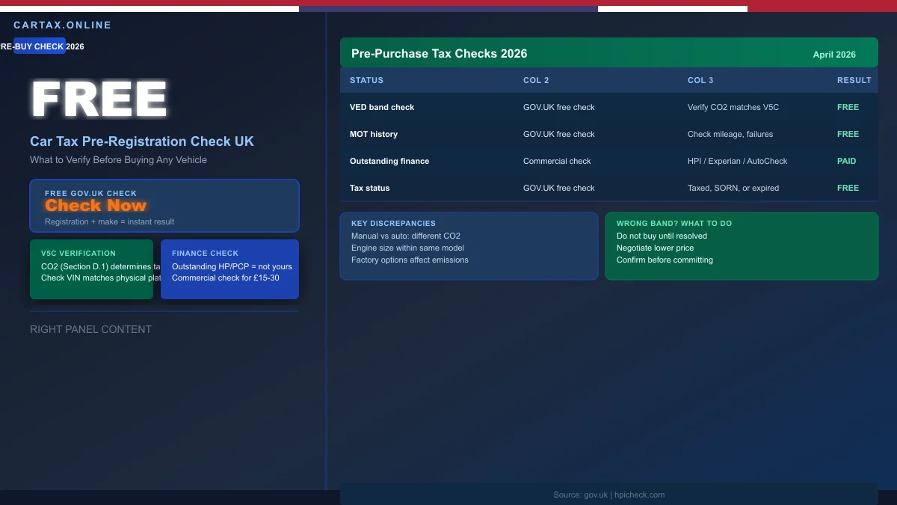Click the CARTAX.ONLINE site logo
The width and height of the screenshot is (897, 505).
pos(63,25)
